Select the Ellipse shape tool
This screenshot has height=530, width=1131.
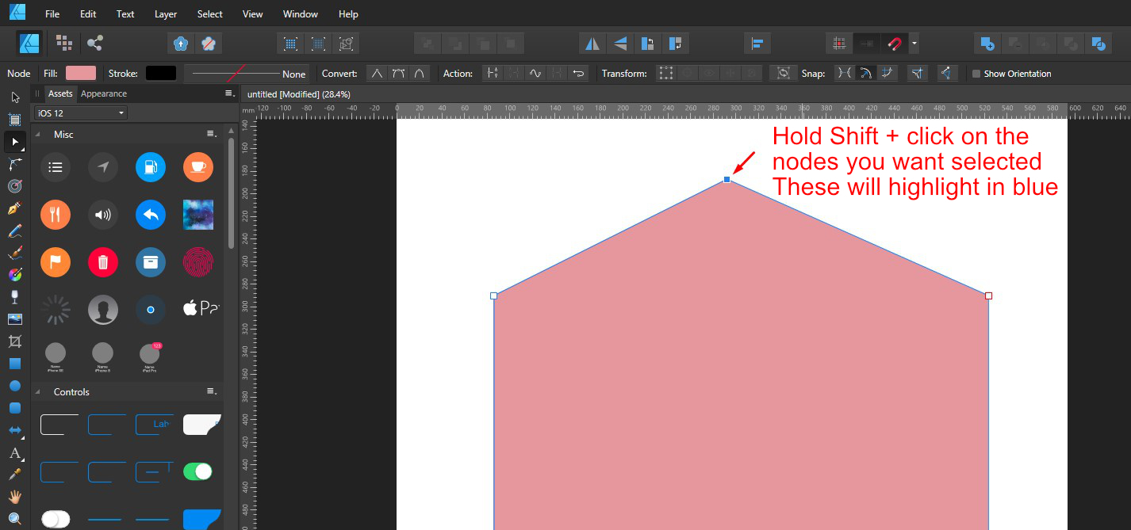click(x=14, y=386)
